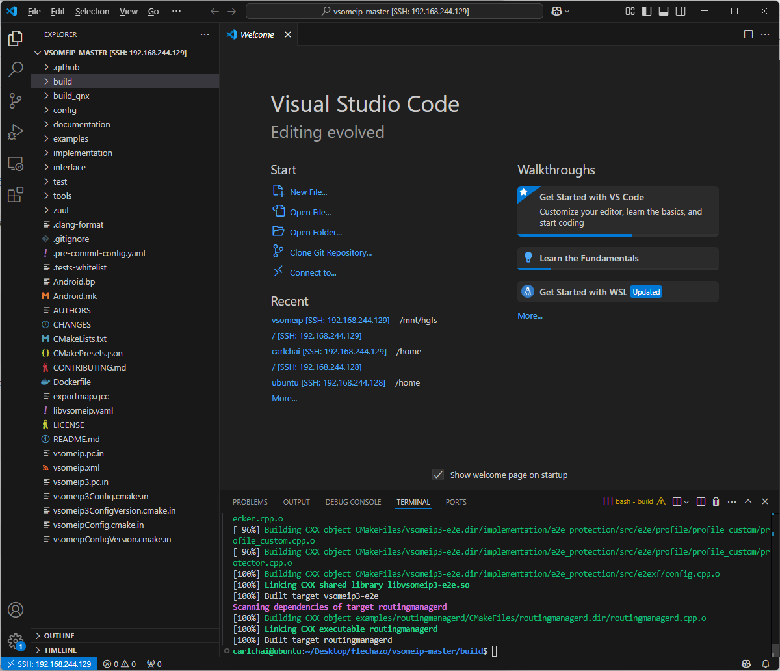Open Get Started with WSL walkthrough
Screen dimensions: 780x671
[x=618, y=292]
